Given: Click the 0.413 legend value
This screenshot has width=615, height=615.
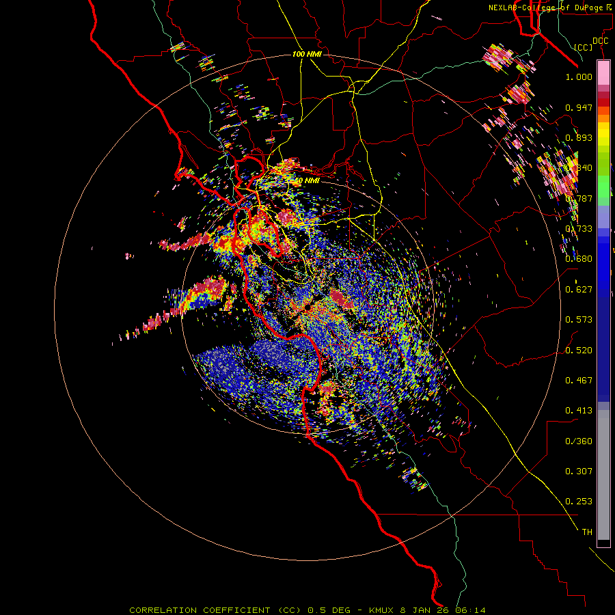Looking at the screenshot, I should pyautogui.click(x=579, y=411).
